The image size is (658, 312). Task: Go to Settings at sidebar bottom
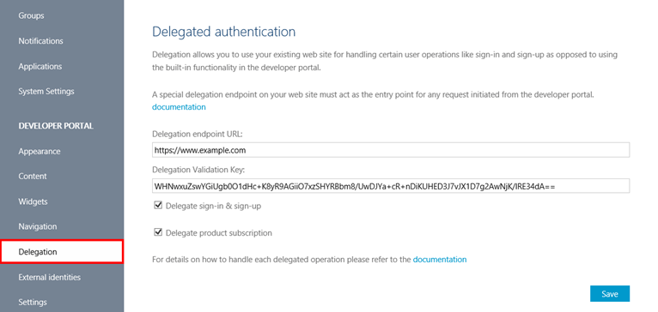33,303
